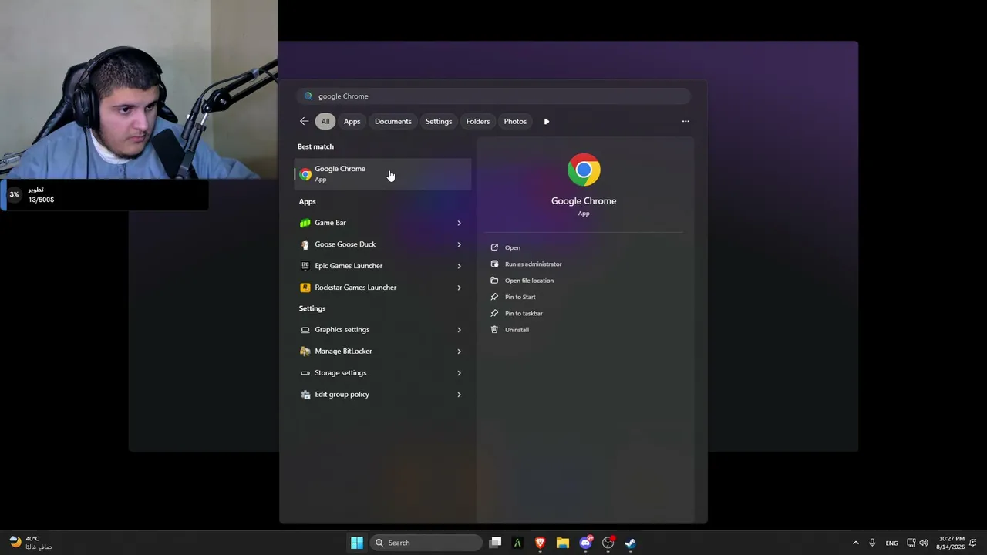Switch to the Apps filter tab
Image resolution: width=987 pixels, height=555 pixels.
(352, 121)
